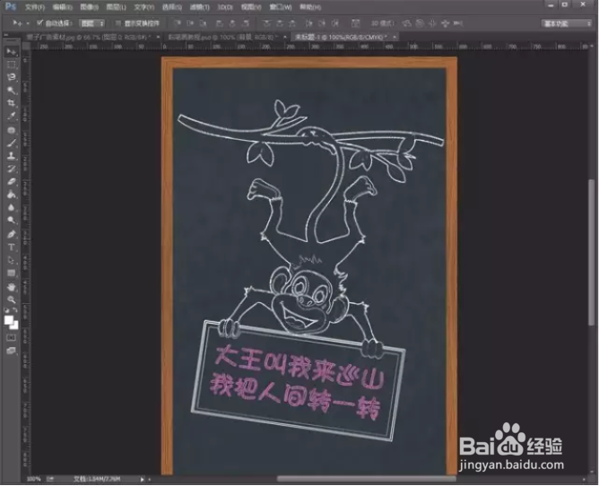599x486 pixels.
Task: Open the Move tool preset picker arrow
Action: 28,23
